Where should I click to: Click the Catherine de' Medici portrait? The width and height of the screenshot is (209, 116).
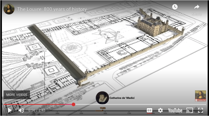point(102,98)
